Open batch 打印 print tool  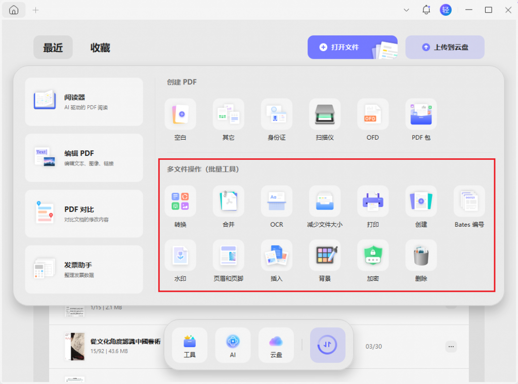(x=373, y=201)
